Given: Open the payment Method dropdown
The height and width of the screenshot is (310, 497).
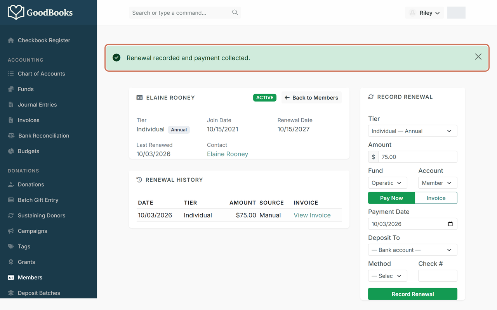Looking at the screenshot, I should tap(388, 276).
